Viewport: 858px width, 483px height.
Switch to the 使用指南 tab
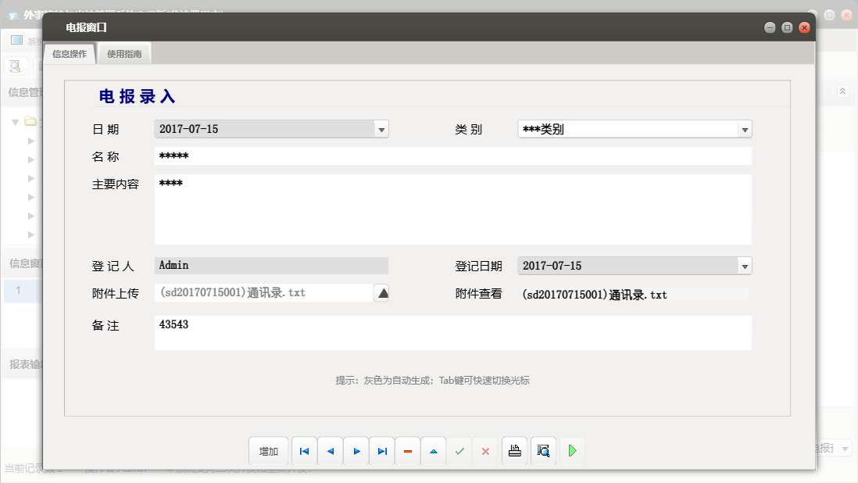pos(124,53)
